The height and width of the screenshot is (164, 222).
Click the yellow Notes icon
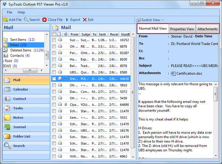click(x=7, y=117)
